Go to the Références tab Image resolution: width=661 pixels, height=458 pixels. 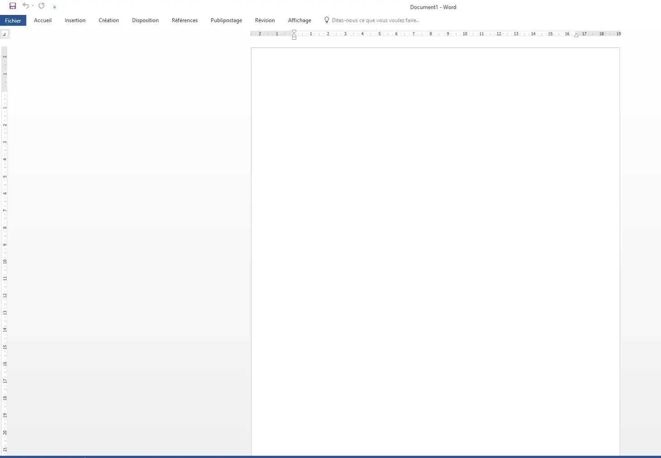coord(184,20)
